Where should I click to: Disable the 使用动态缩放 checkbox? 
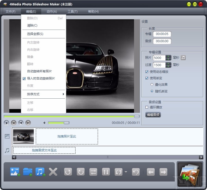click(147, 72)
